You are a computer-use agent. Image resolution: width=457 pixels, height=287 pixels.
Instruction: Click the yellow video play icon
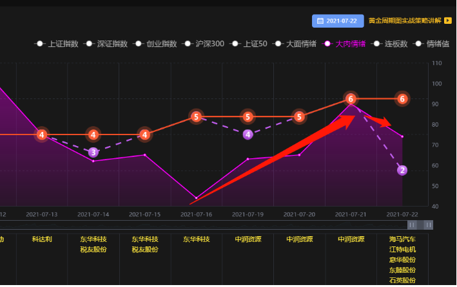pos(448,21)
